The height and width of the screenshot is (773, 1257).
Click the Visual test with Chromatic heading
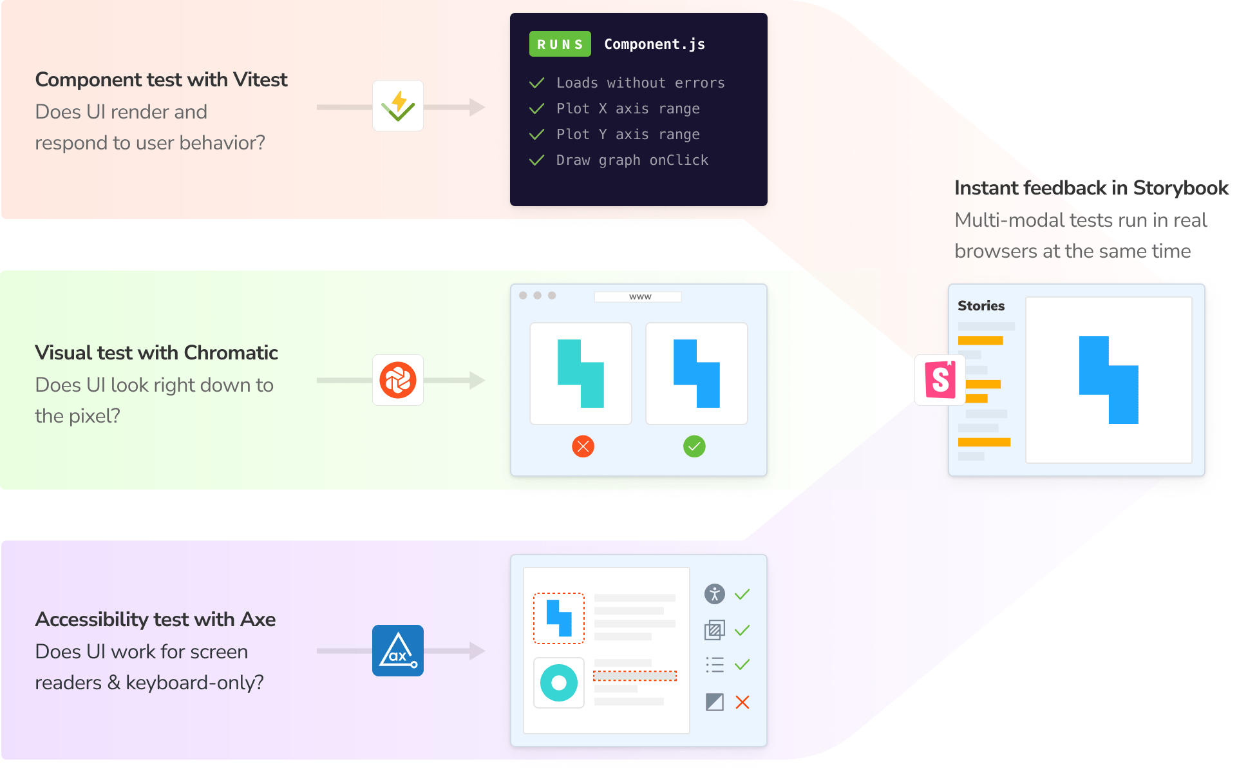(x=156, y=352)
